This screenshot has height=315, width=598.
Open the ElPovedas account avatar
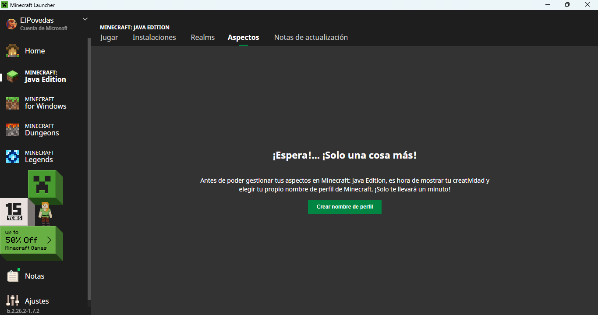(x=11, y=24)
